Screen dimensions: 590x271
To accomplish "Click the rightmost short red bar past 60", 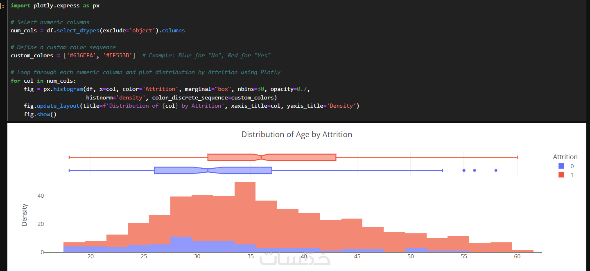I will point(522,251).
